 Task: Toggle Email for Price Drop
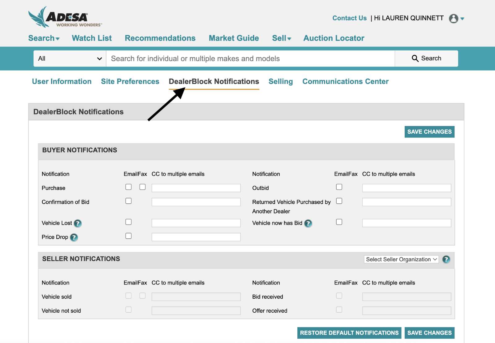[128, 236]
